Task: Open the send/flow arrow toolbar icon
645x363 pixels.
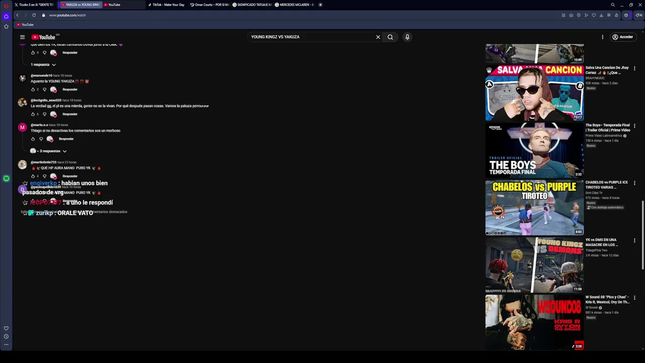Action: pyautogui.click(x=586, y=15)
